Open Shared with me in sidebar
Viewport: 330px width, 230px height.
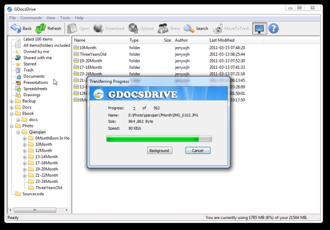coord(37,58)
